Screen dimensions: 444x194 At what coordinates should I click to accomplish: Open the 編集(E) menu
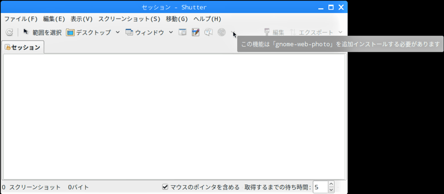(x=54, y=19)
